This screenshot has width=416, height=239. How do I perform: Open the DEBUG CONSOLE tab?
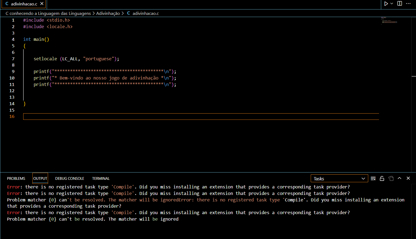(x=70, y=178)
